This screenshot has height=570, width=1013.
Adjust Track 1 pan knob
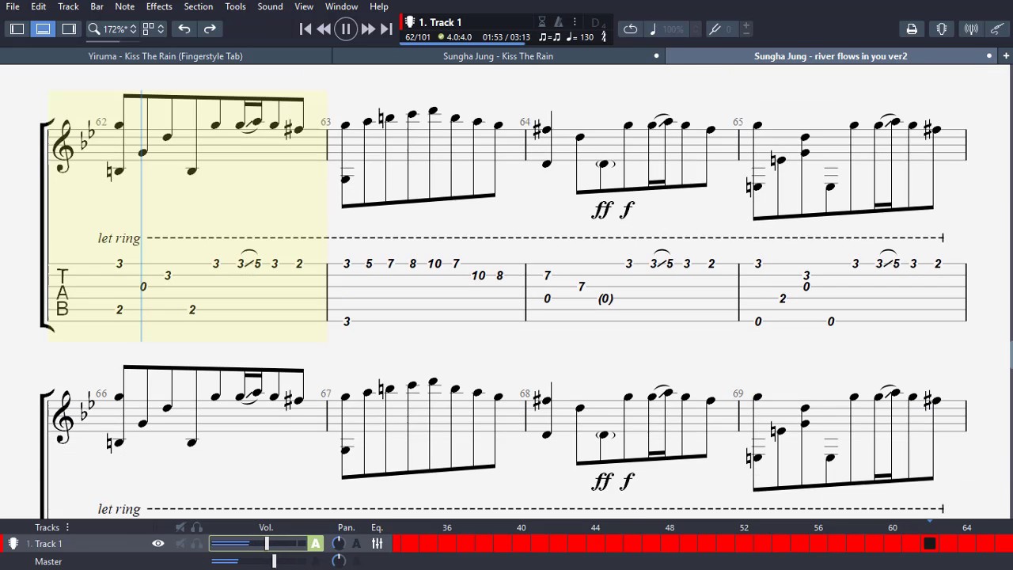[x=338, y=543]
